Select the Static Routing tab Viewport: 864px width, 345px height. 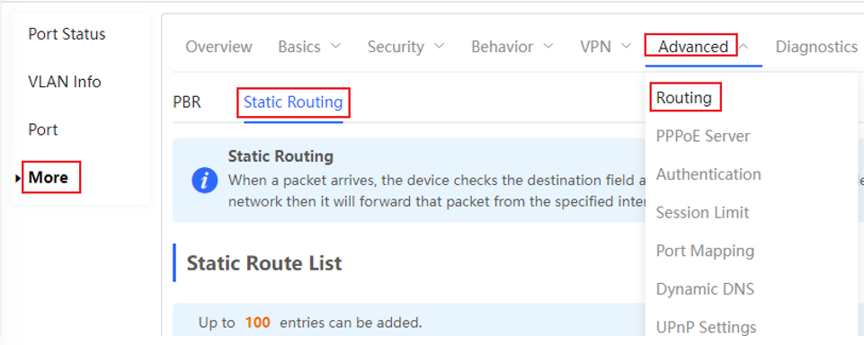(x=293, y=102)
